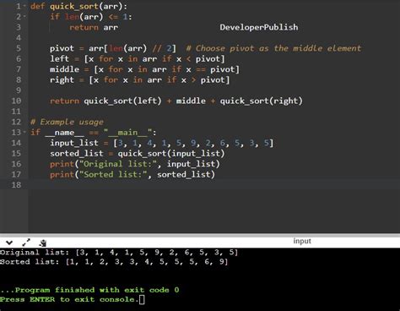Click the print("Original list:") statement
The height and width of the screenshot is (311, 400).
tap(135, 164)
